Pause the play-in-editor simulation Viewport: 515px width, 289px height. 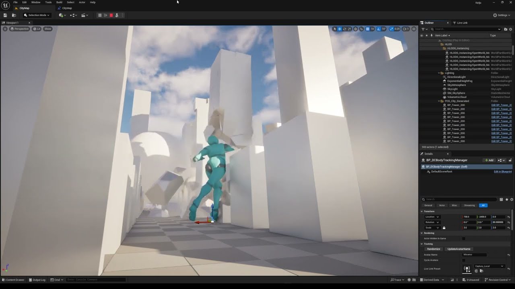click(100, 15)
